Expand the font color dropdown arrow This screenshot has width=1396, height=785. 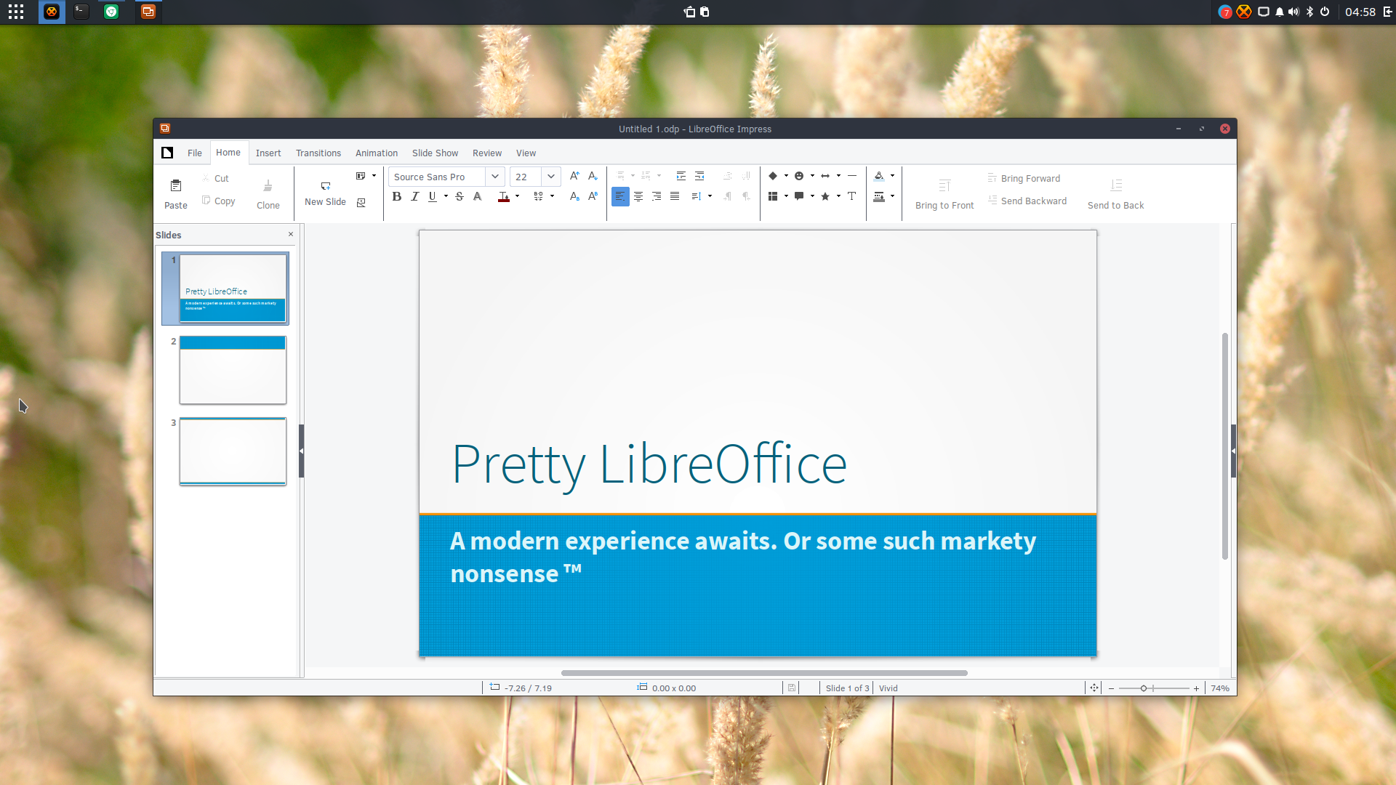[517, 196]
